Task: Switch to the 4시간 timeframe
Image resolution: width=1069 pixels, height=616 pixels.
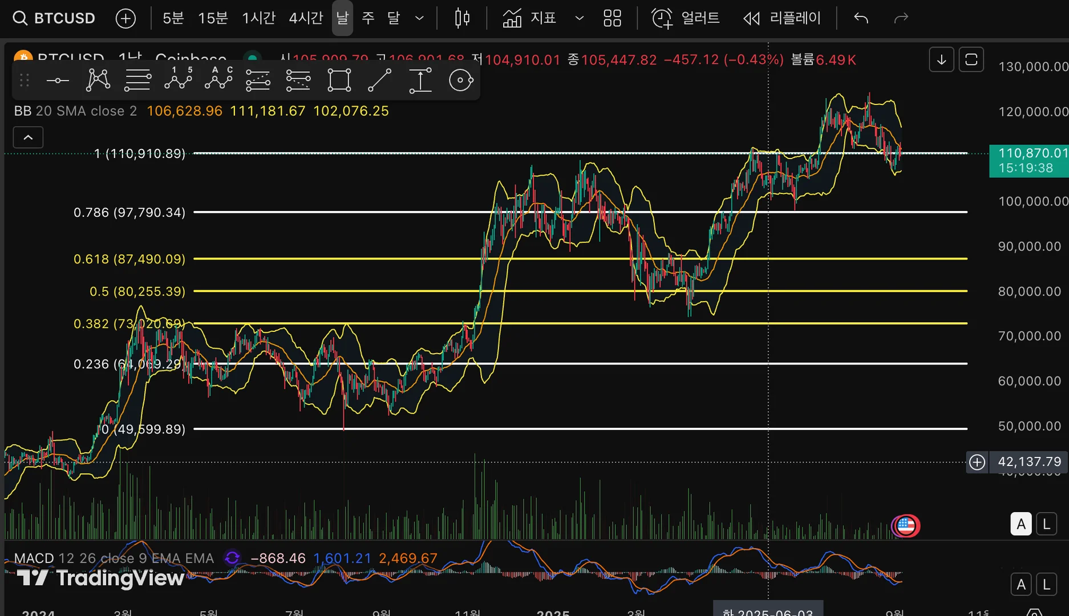Action: [306, 18]
